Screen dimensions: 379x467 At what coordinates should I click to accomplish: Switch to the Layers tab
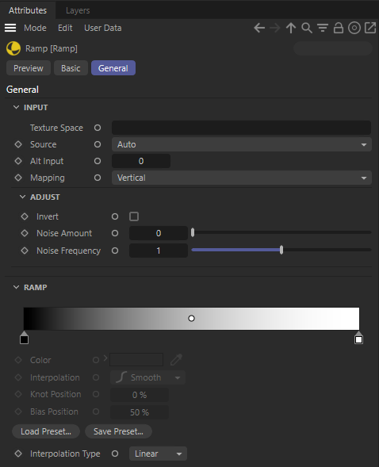78,10
